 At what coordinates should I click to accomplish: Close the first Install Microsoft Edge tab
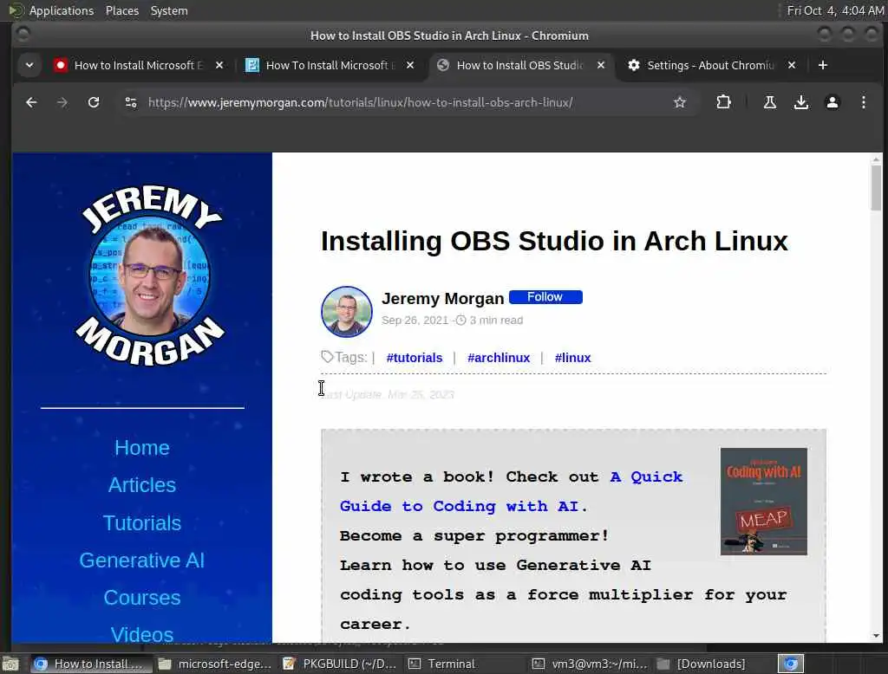pyautogui.click(x=219, y=65)
